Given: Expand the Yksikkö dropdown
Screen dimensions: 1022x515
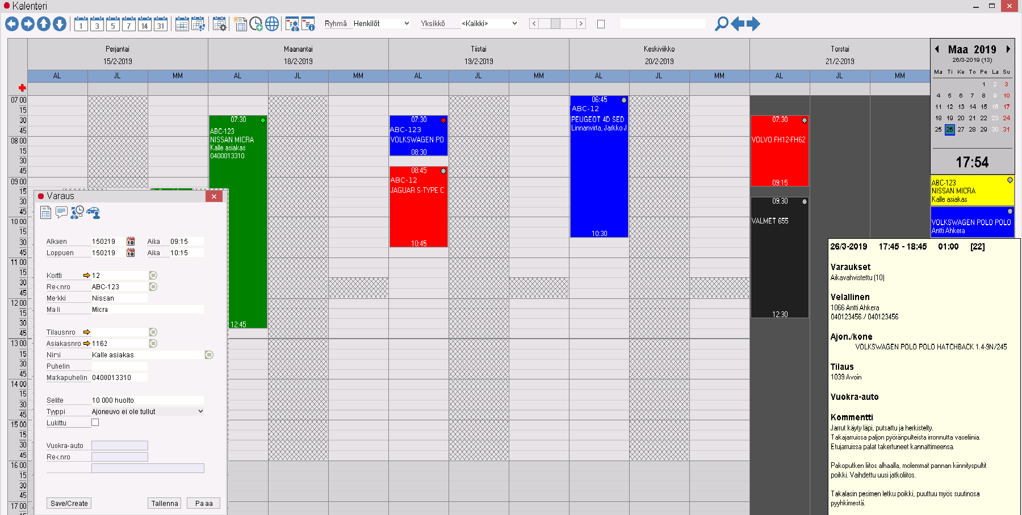Looking at the screenshot, I should tap(489, 23).
